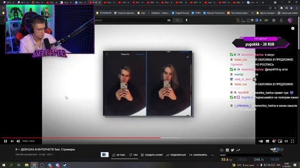Open Windows Start menu
The width and height of the screenshot is (300, 168).
pos(3,165)
